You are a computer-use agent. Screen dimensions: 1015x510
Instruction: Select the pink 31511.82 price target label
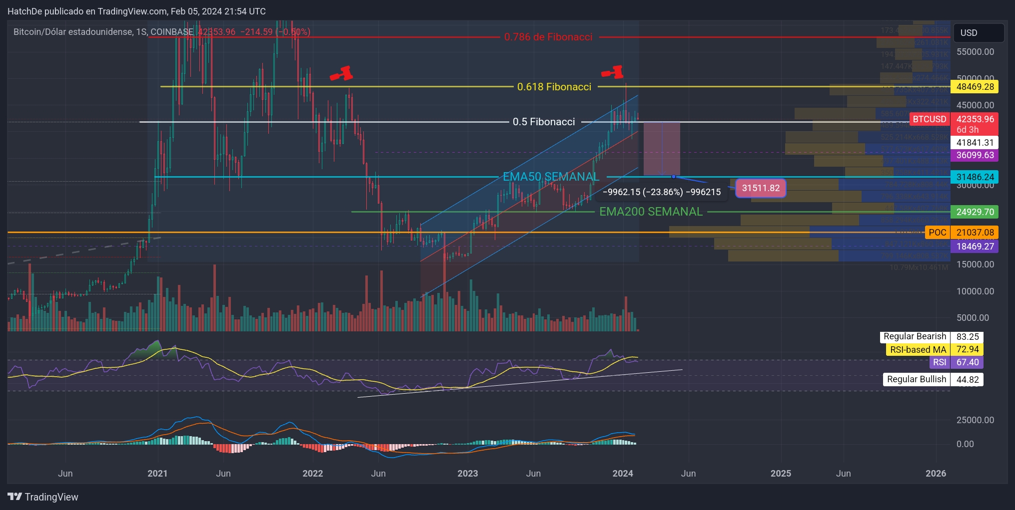coord(760,188)
